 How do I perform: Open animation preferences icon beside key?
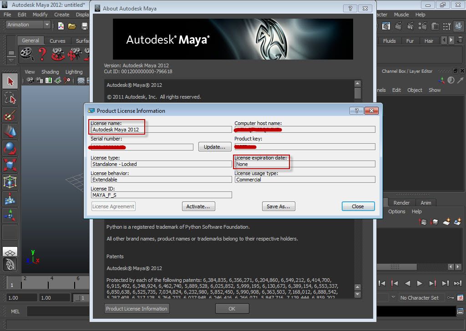click(460, 297)
